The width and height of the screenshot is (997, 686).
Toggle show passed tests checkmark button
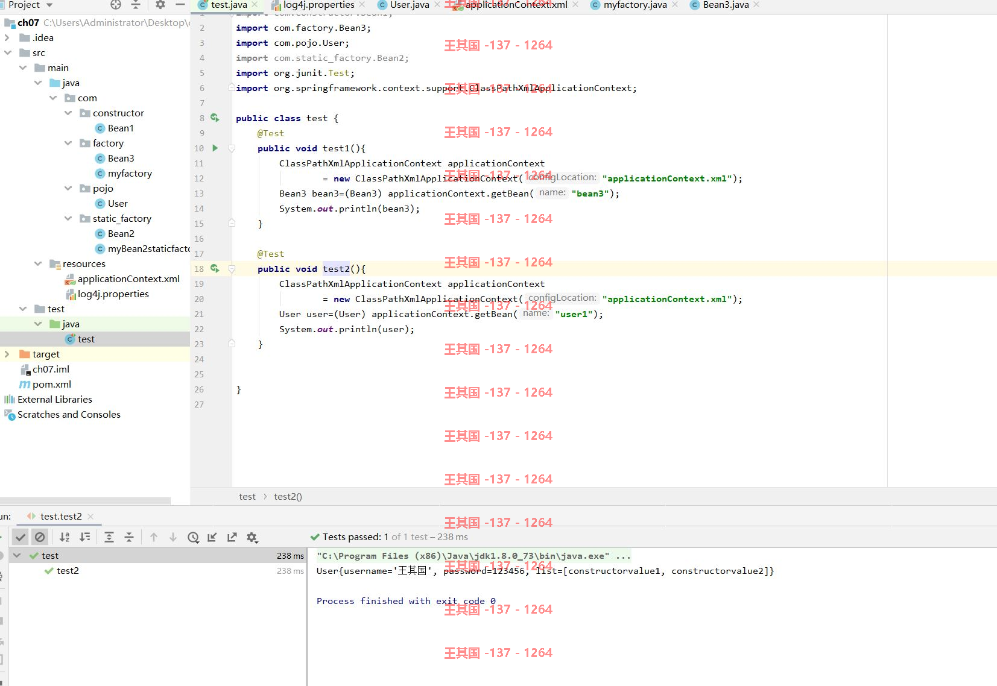[x=21, y=537]
